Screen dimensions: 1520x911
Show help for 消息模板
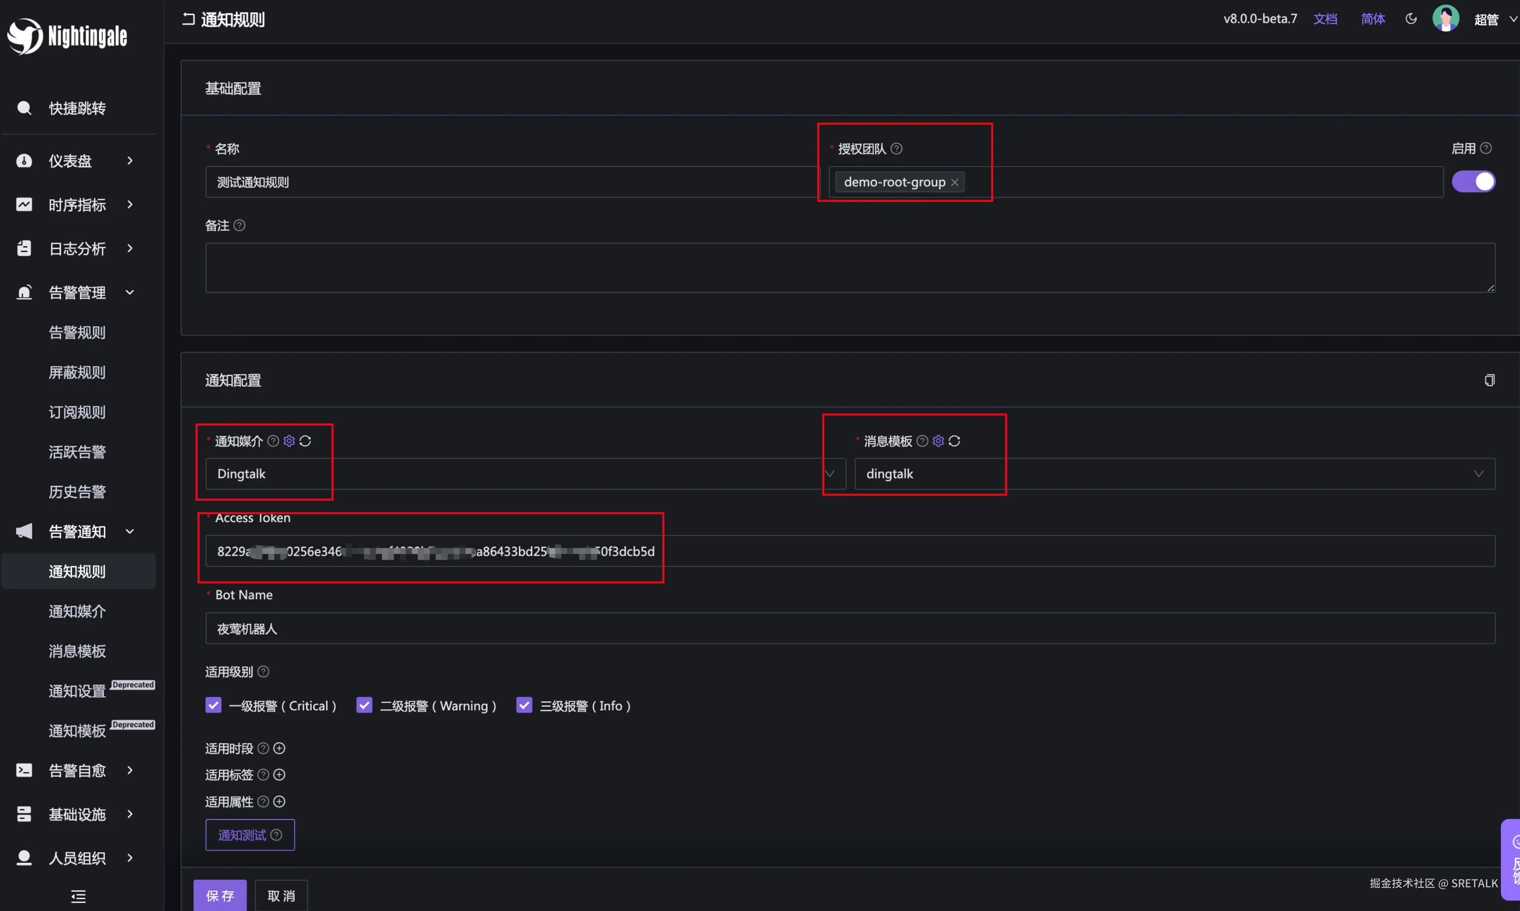(x=922, y=441)
